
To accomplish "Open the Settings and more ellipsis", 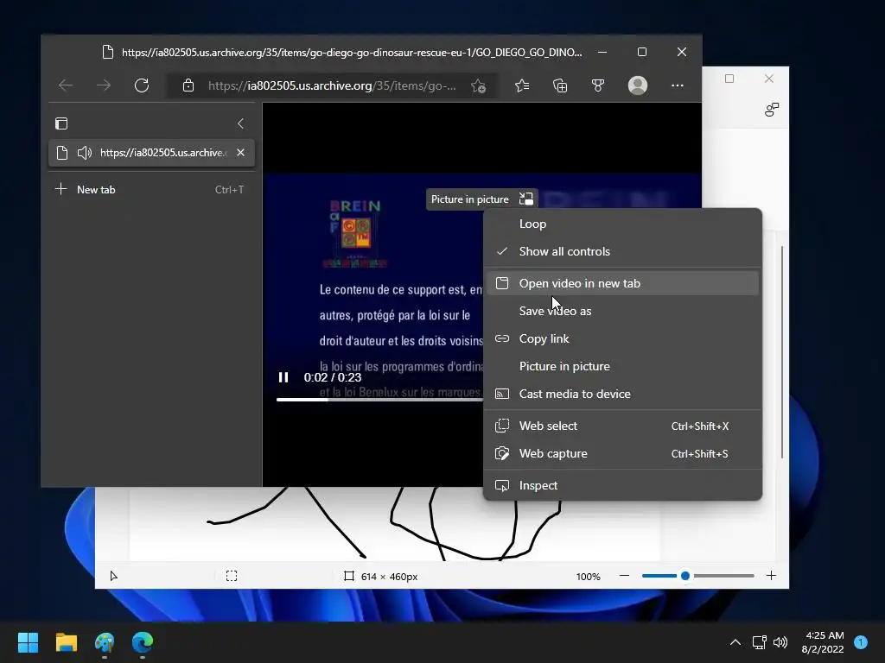I will [x=678, y=85].
